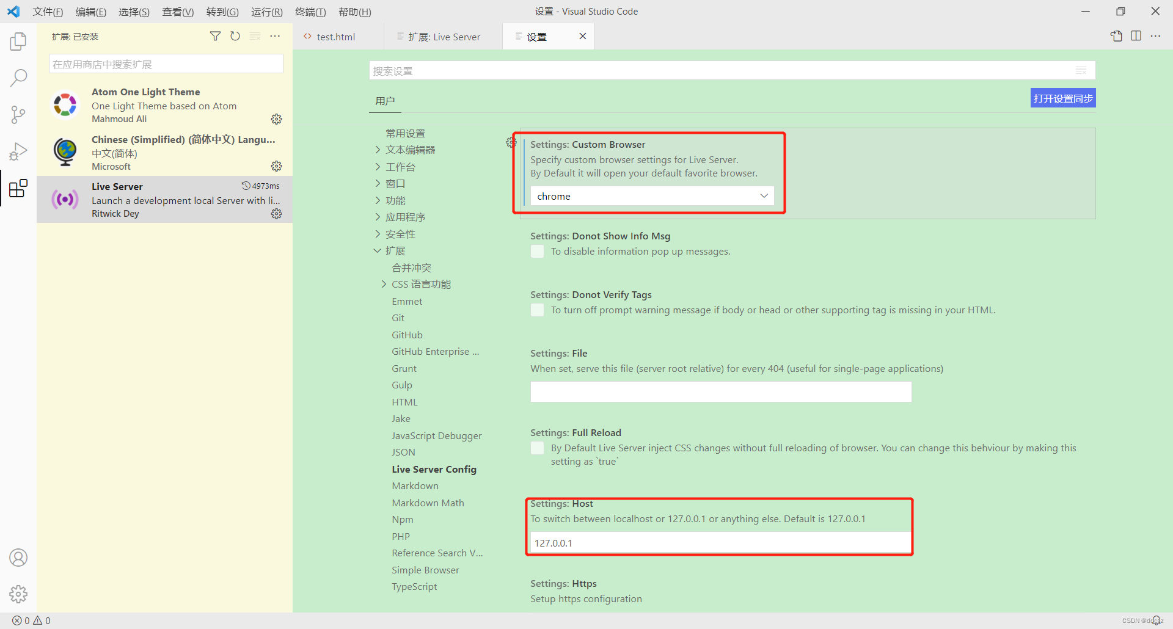
Task: Click the extension marketplace search field
Action: pyautogui.click(x=166, y=64)
